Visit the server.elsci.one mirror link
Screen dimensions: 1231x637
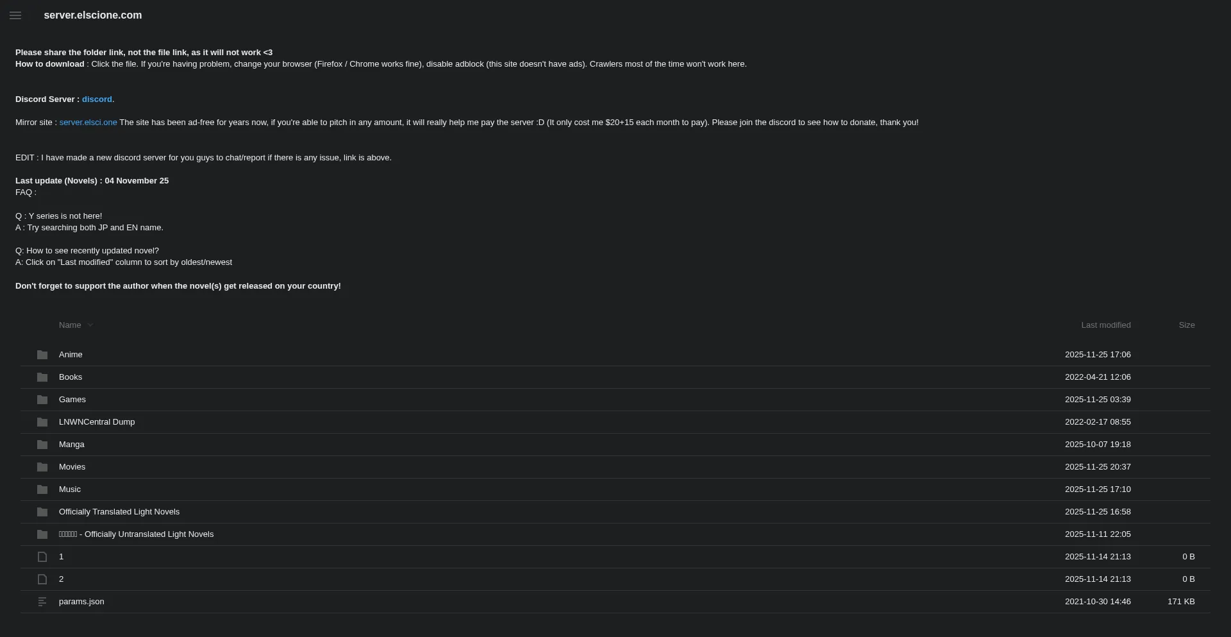tap(88, 123)
